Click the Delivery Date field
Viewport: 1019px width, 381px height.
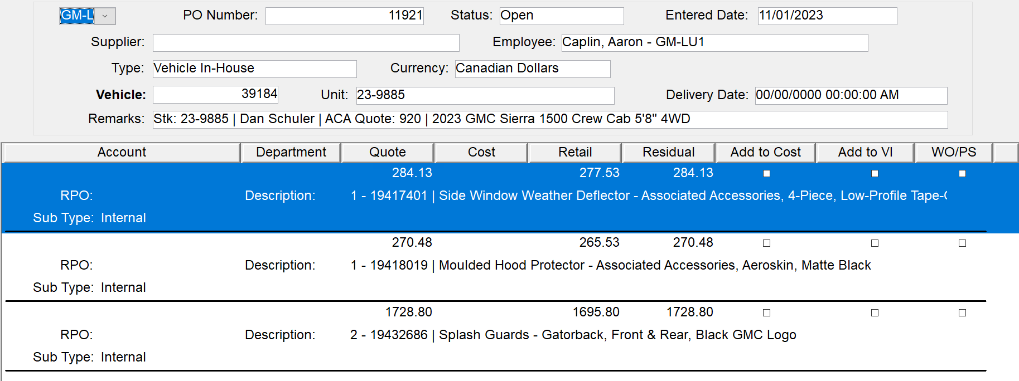coord(851,95)
